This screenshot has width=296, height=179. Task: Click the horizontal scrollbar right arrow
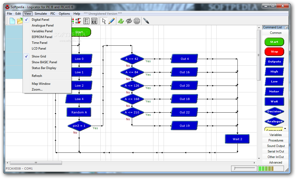pyautogui.click(x=254, y=163)
